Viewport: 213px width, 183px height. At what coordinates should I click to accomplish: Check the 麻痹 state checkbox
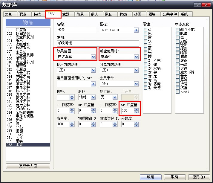pos(178,57)
